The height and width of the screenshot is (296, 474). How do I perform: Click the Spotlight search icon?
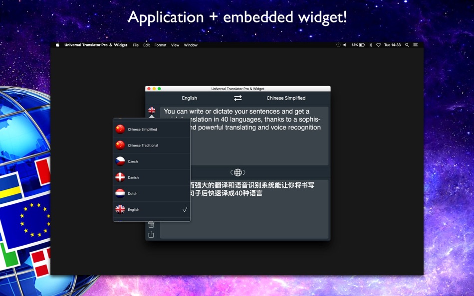point(407,45)
